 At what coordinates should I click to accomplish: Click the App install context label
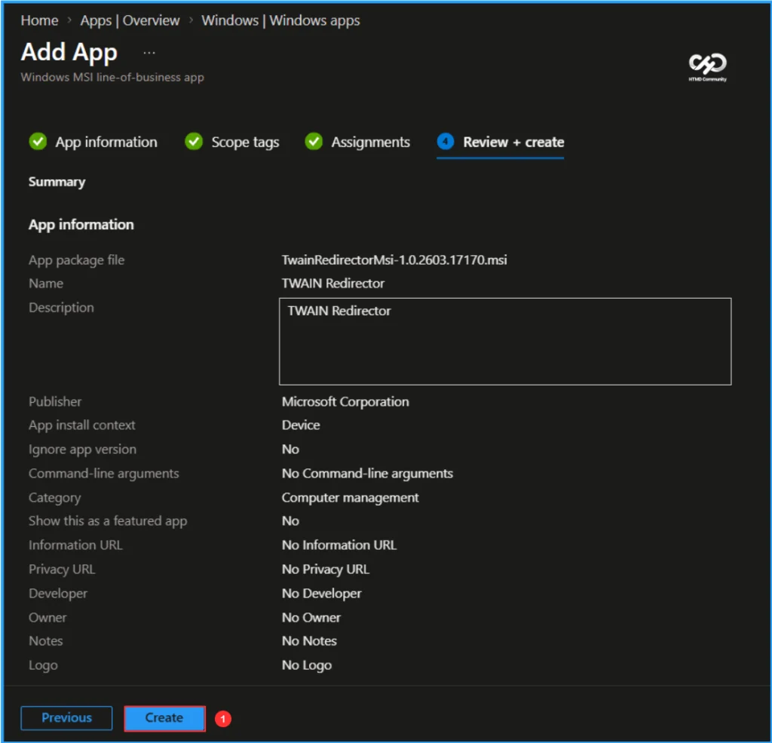pos(81,425)
